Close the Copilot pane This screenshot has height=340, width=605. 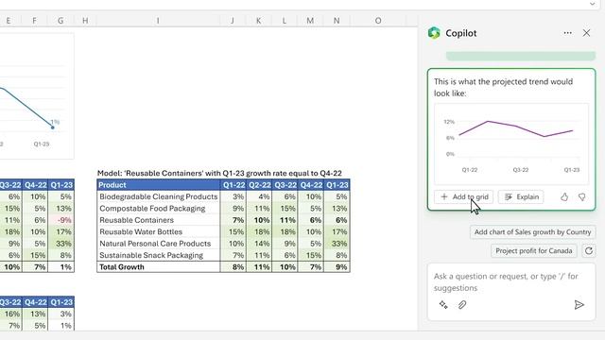click(x=586, y=33)
